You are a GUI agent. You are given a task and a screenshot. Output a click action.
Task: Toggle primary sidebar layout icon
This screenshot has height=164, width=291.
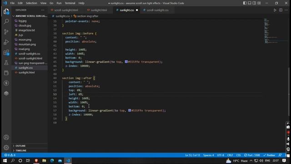[245, 3]
